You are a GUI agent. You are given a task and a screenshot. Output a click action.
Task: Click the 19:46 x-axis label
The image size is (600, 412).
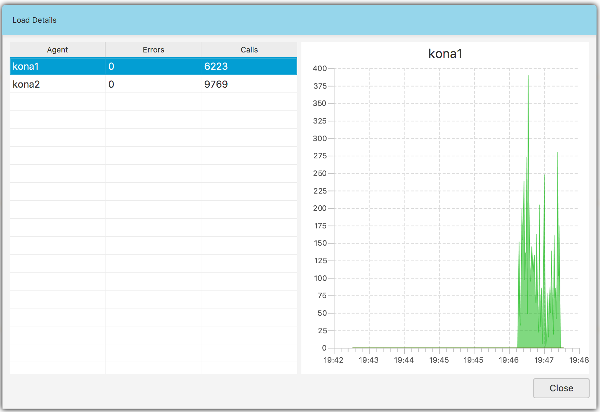(x=509, y=360)
